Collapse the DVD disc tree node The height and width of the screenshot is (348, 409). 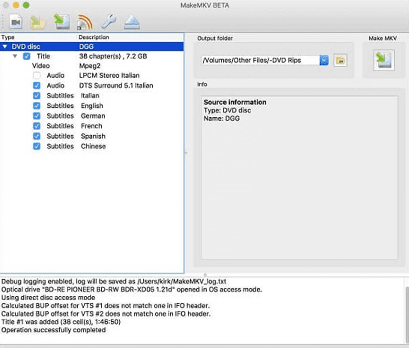pos(5,47)
